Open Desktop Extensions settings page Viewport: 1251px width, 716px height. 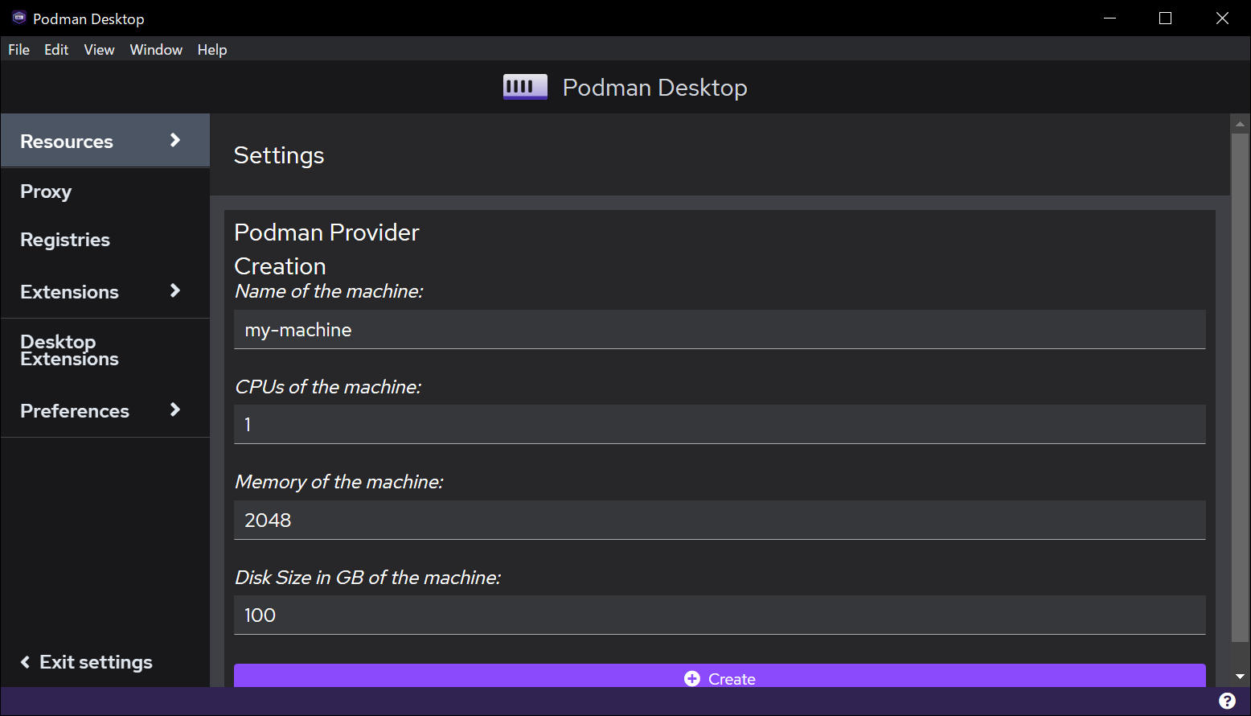(x=69, y=351)
